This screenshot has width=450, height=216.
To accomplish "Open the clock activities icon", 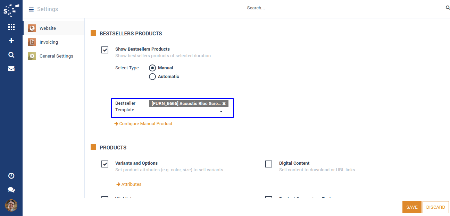I will tap(11, 176).
